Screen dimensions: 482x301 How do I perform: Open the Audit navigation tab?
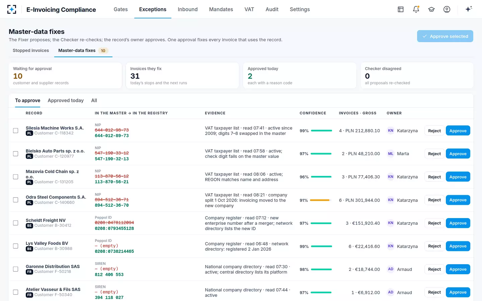[272, 9]
